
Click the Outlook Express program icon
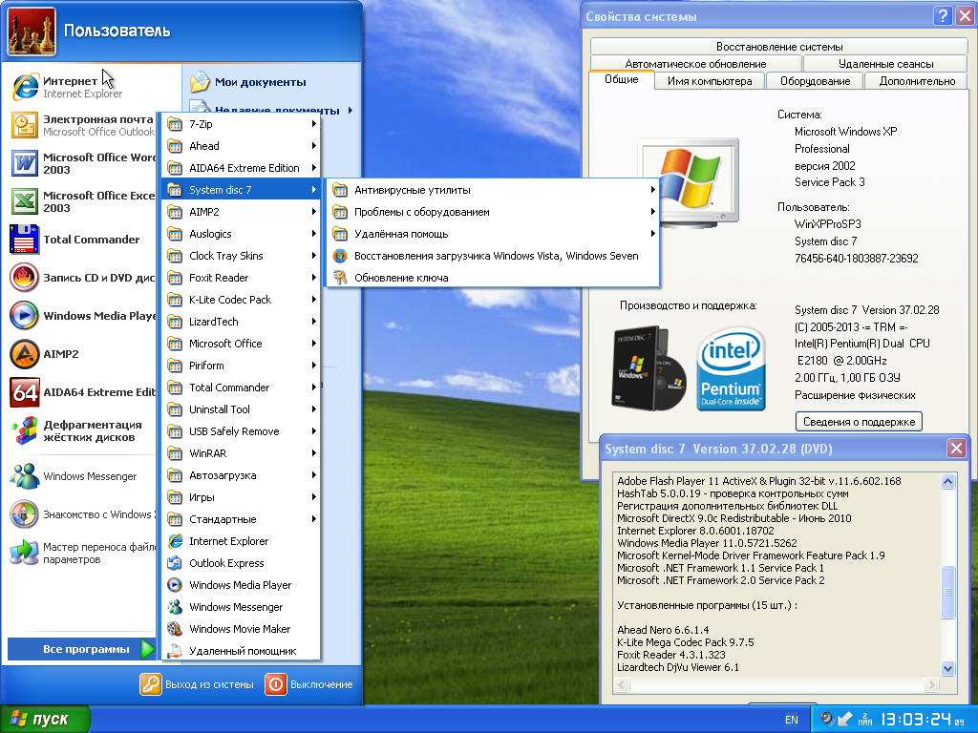[175, 563]
